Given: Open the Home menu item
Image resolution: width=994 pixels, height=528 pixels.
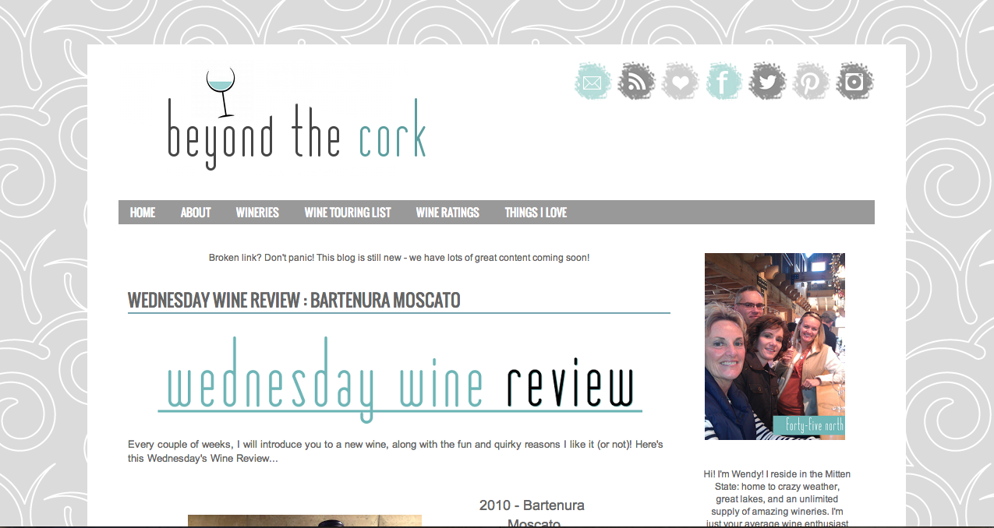Looking at the screenshot, I should (143, 212).
